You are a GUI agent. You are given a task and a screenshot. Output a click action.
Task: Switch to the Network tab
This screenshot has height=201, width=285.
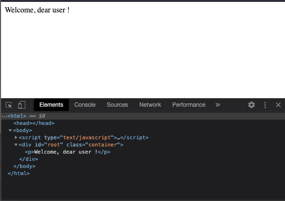[150, 105]
